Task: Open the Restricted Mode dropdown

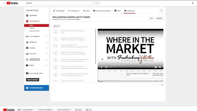Action: pos(64,110)
